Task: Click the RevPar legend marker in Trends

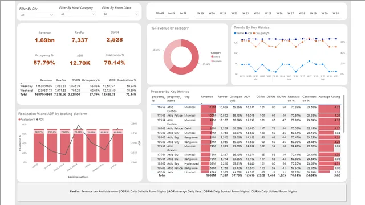Action: pyautogui.click(x=235, y=33)
